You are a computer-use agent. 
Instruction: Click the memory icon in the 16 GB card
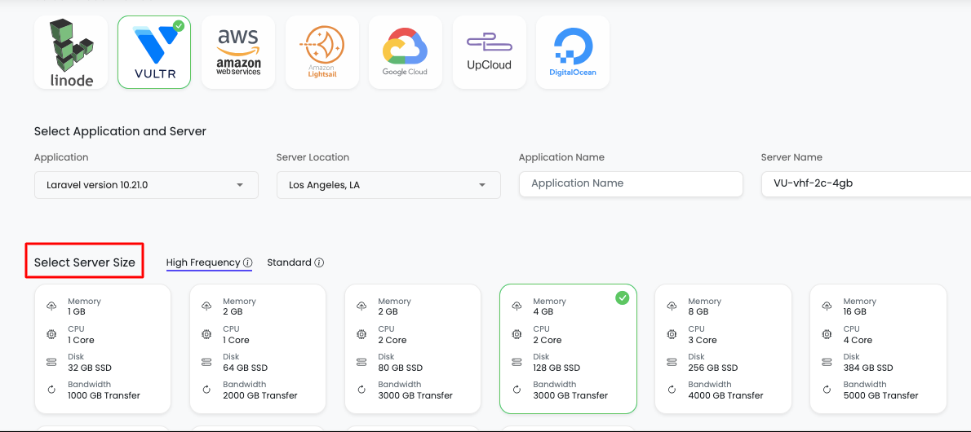point(826,306)
